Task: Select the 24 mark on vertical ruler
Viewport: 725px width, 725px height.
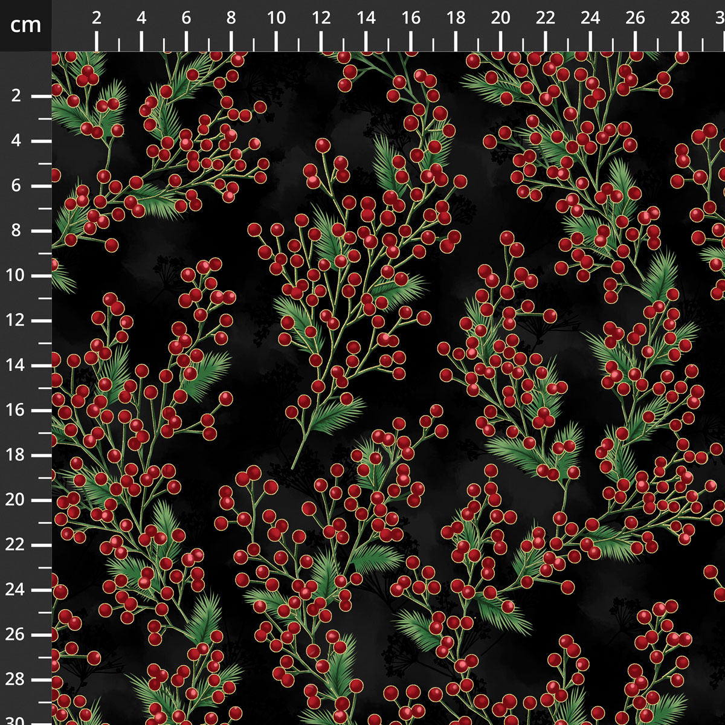Action: coord(16,590)
